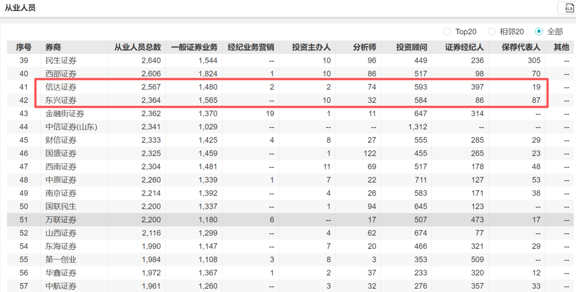Select the 西南证券 row name
This screenshot has height=292, width=576.
click(61, 167)
